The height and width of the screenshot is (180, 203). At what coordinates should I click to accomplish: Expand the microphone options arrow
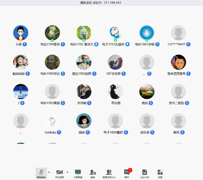click(x=49, y=172)
